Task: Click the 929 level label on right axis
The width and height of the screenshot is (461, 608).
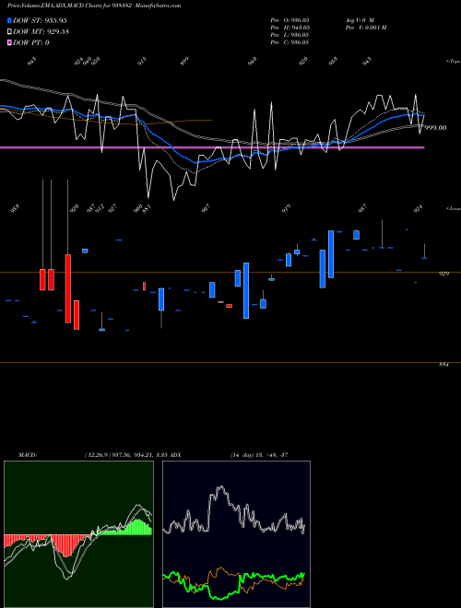Action: pos(443,274)
